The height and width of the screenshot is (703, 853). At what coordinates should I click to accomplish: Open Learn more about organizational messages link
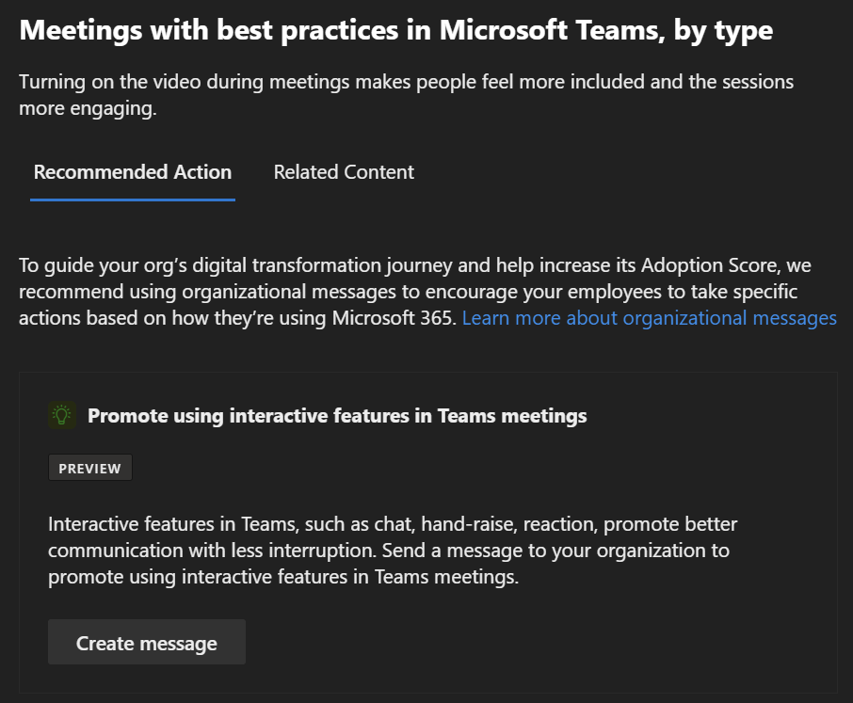(649, 317)
